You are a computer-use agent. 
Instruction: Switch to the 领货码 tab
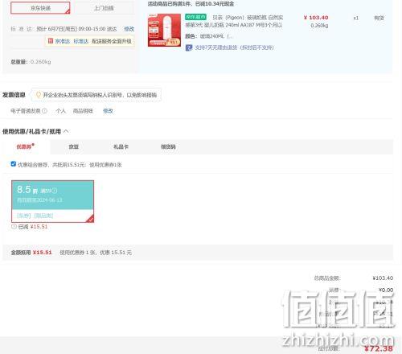pyautogui.click(x=168, y=146)
